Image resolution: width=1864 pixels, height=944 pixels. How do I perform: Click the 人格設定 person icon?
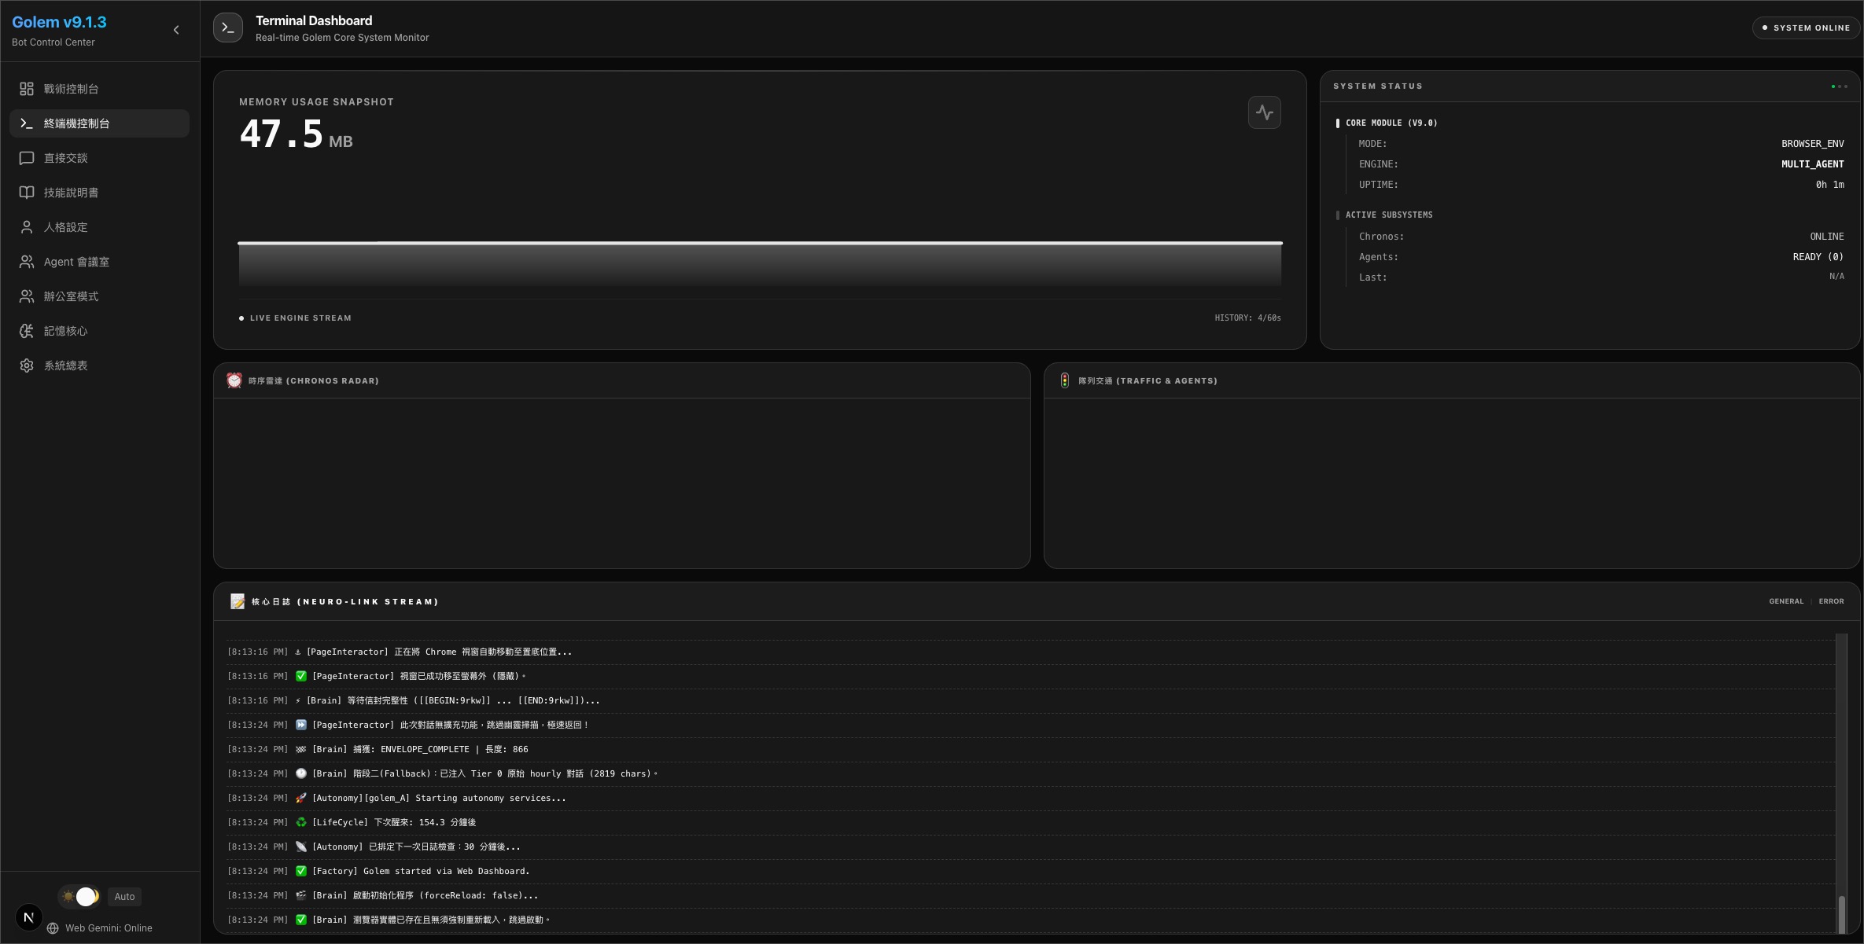tap(27, 227)
